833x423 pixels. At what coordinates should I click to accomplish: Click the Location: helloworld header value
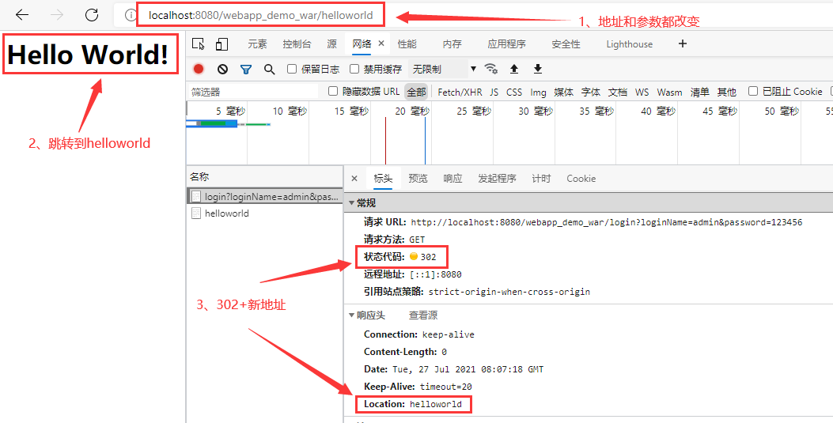436,404
